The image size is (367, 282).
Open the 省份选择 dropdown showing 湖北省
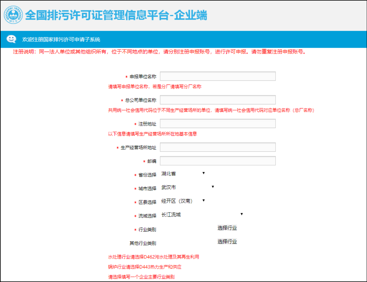tap(183, 174)
